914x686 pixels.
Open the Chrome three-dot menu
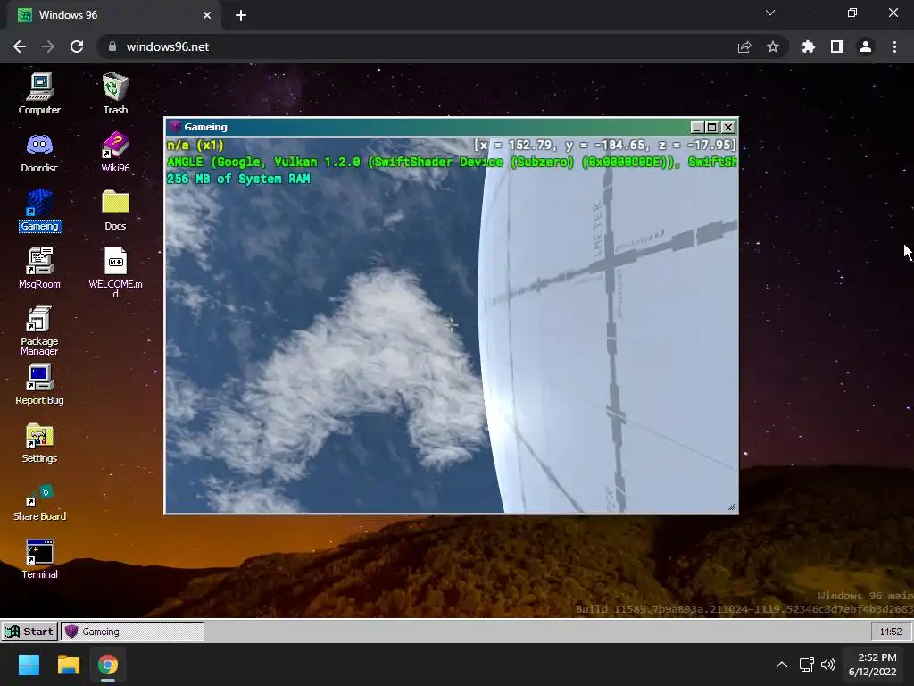894,46
